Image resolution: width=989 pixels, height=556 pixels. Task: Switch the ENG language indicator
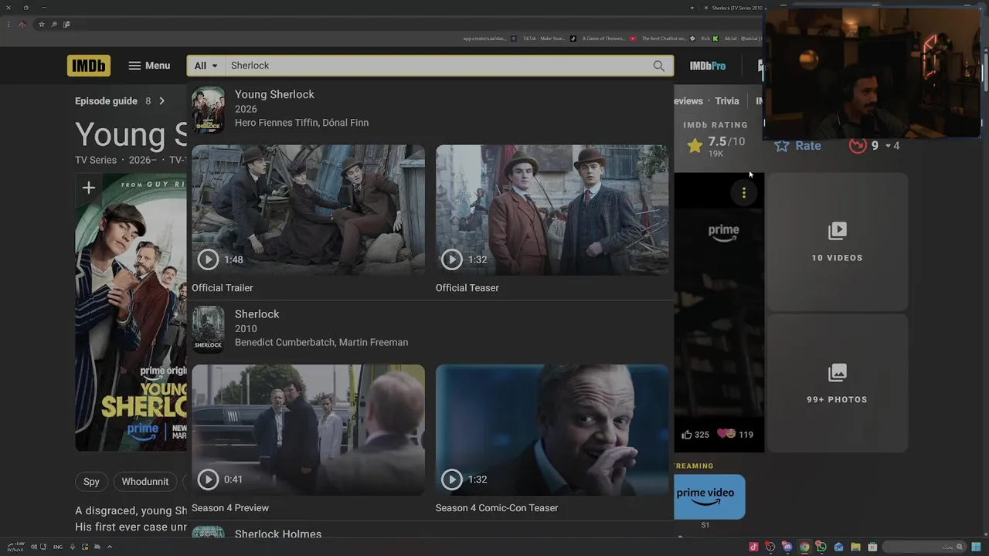click(58, 547)
